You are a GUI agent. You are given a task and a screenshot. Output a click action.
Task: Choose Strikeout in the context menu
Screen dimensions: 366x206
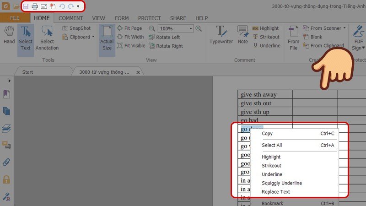(294, 166)
